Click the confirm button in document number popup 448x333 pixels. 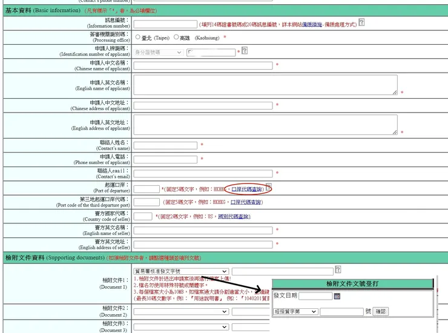[x=381, y=312]
